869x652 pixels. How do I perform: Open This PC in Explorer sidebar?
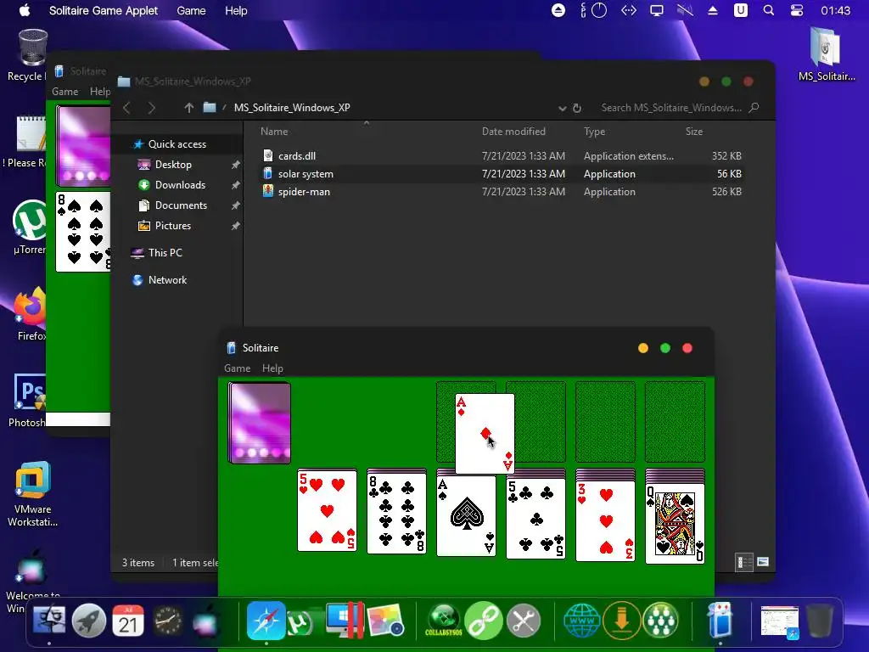pos(165,253)
